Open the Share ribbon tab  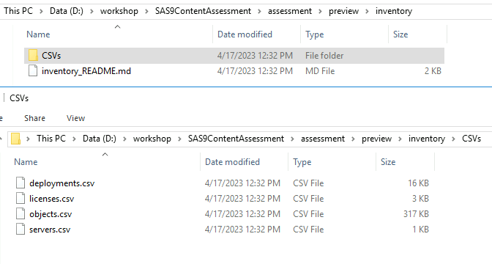tap(34, 118)
